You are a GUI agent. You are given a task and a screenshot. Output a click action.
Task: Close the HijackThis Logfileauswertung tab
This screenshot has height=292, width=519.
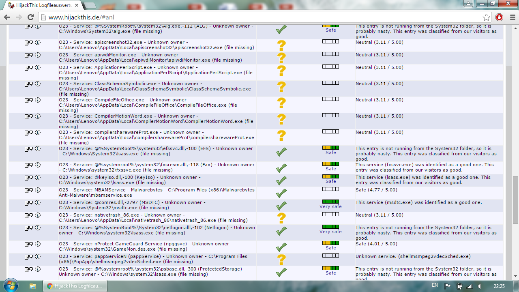76,6
